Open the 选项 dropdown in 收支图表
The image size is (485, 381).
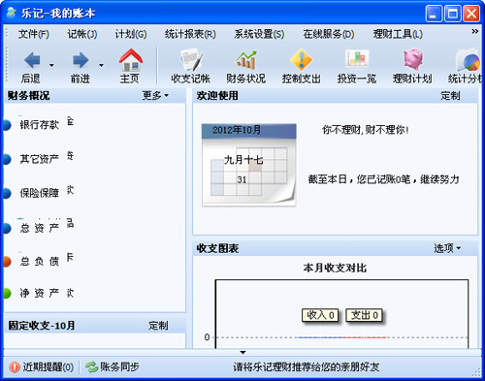447,248
